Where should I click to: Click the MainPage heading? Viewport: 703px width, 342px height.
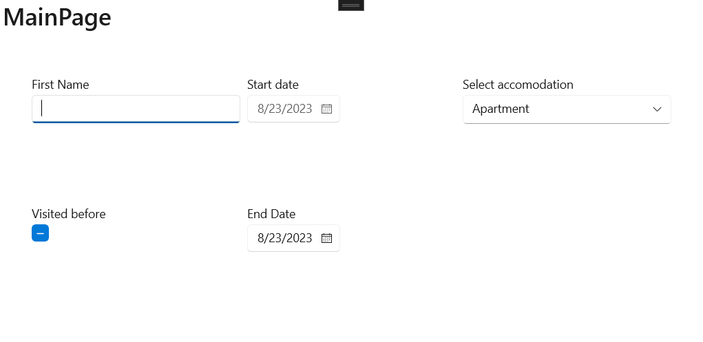pyautogui.click(x=57, y=18)
